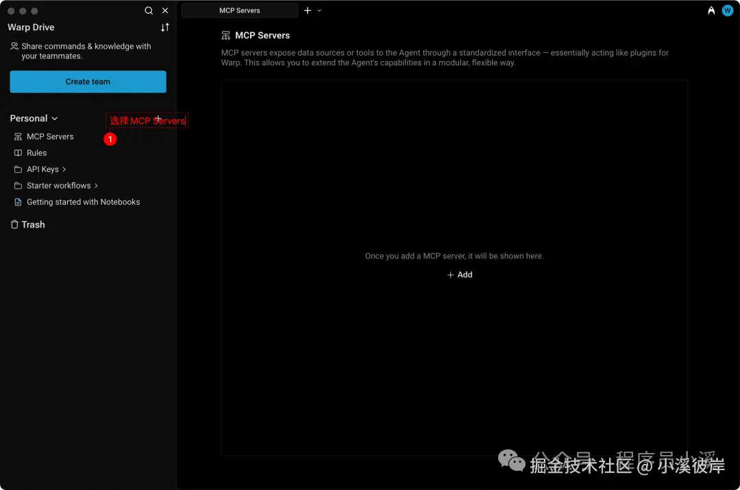Click the Share commands teammates icon

[14, 47]
